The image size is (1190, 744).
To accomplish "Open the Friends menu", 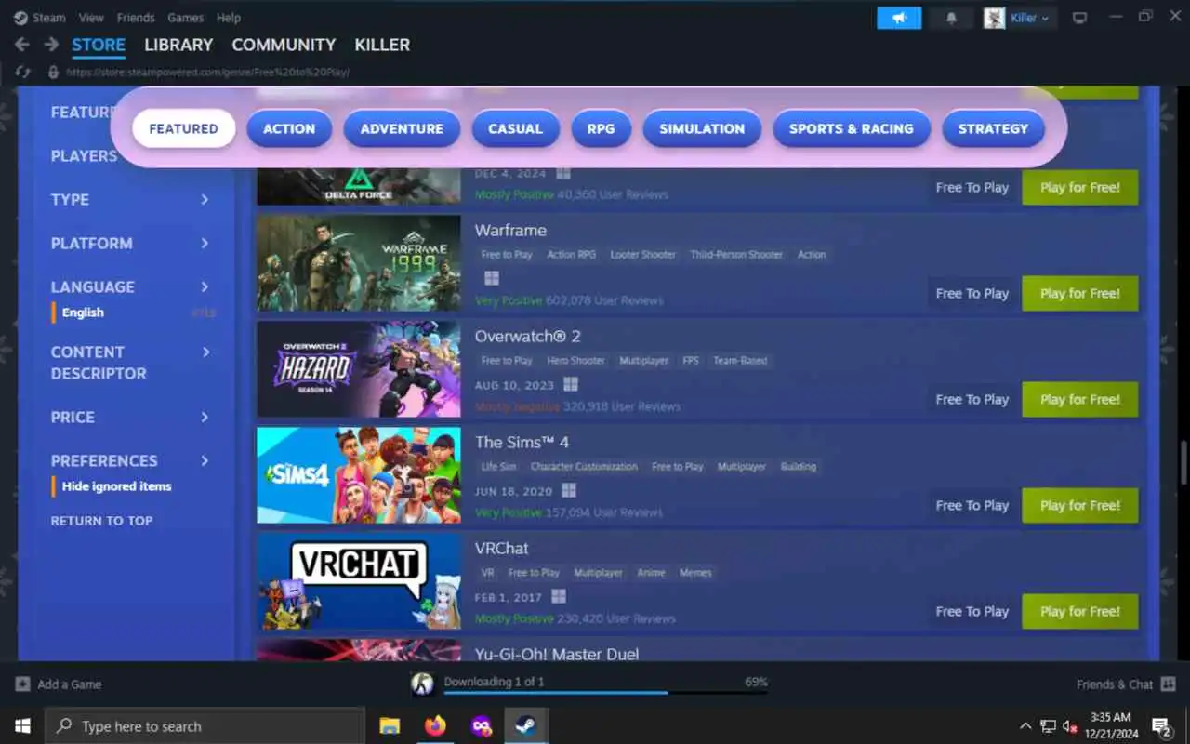I will [x=136, y=18].
